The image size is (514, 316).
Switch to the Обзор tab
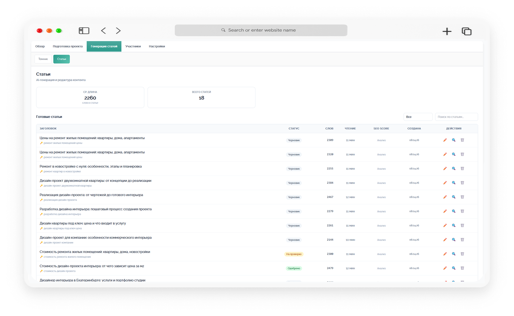[40, 46]
